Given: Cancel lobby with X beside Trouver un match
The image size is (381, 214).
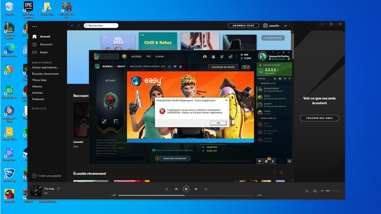Looking at the screenshot, I should (157, 159).
